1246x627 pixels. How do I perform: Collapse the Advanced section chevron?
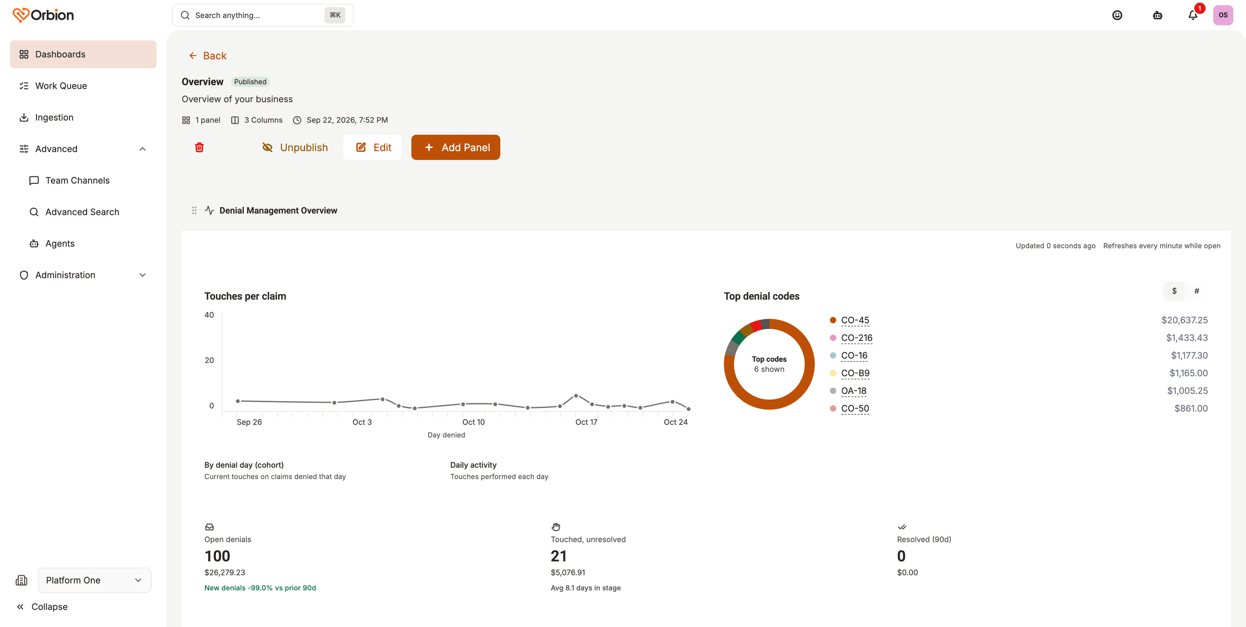tap(143, 149)
